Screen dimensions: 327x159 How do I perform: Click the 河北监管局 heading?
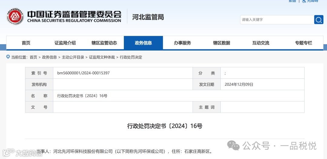tap(148, 17)
